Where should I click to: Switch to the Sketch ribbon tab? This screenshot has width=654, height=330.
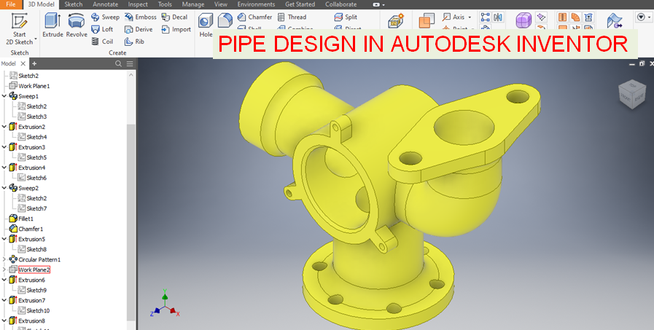pyautogui.click(x=74, y=4)
